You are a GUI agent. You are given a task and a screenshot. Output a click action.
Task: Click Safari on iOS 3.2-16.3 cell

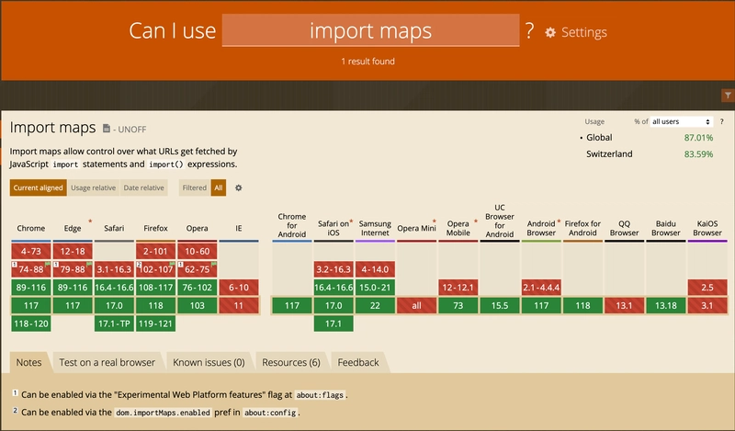point(334,269)
